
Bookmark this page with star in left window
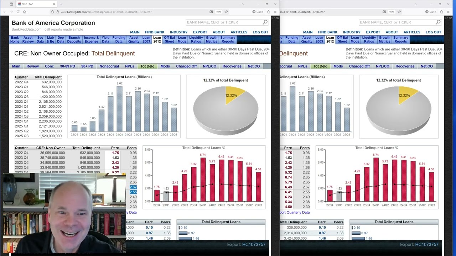tap(226, 12)
